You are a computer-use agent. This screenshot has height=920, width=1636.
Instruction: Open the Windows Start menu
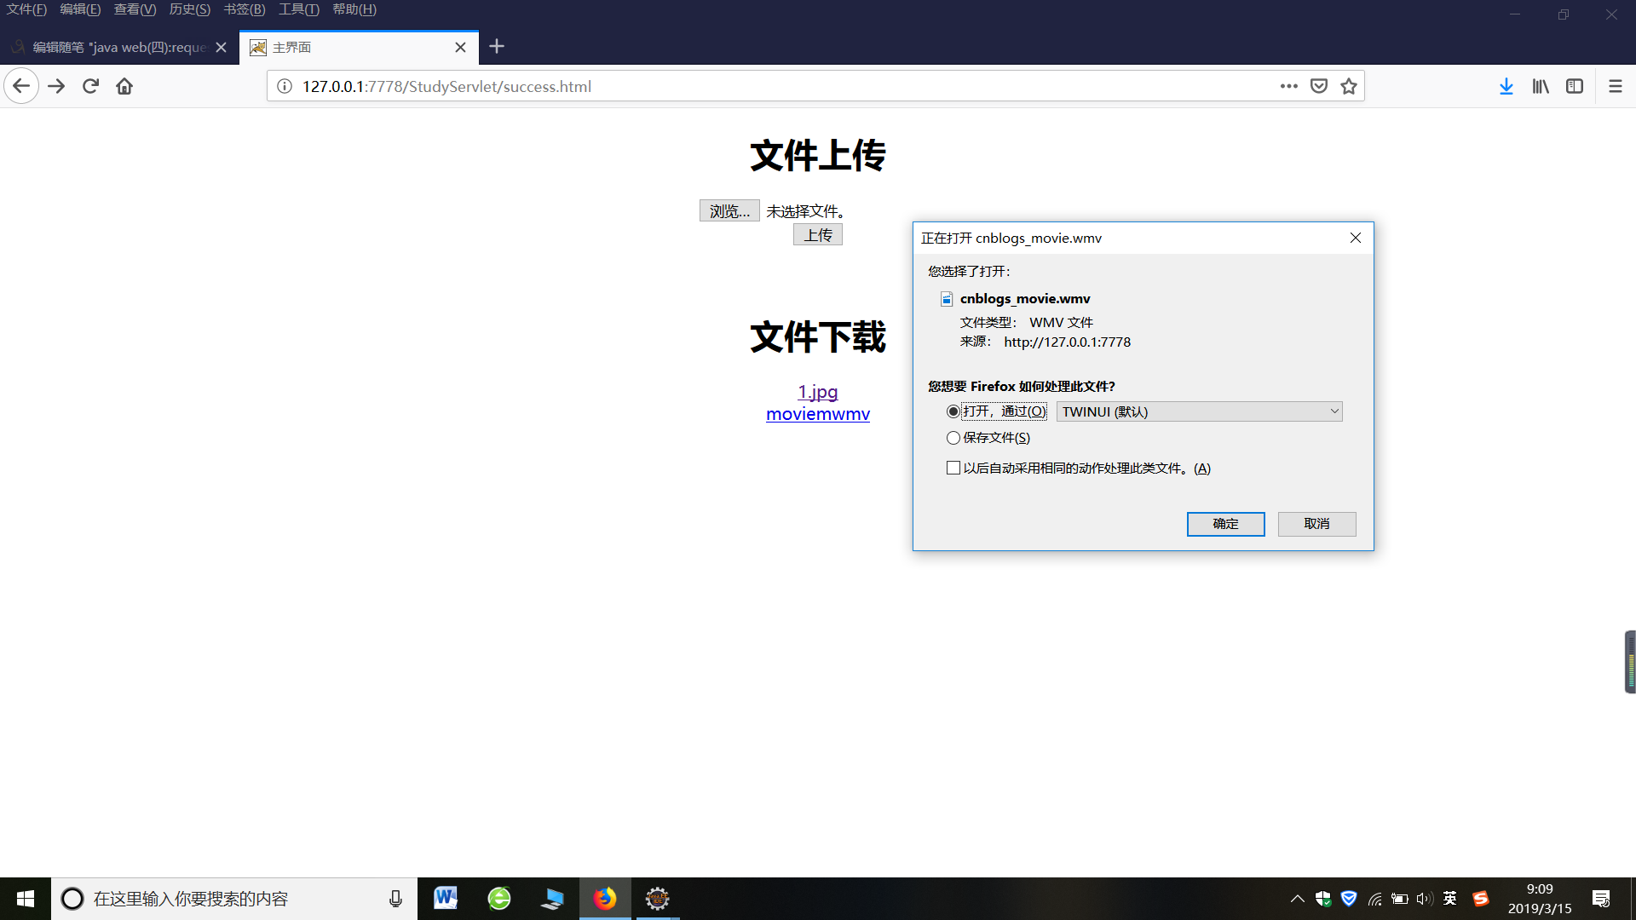point(26,899)
